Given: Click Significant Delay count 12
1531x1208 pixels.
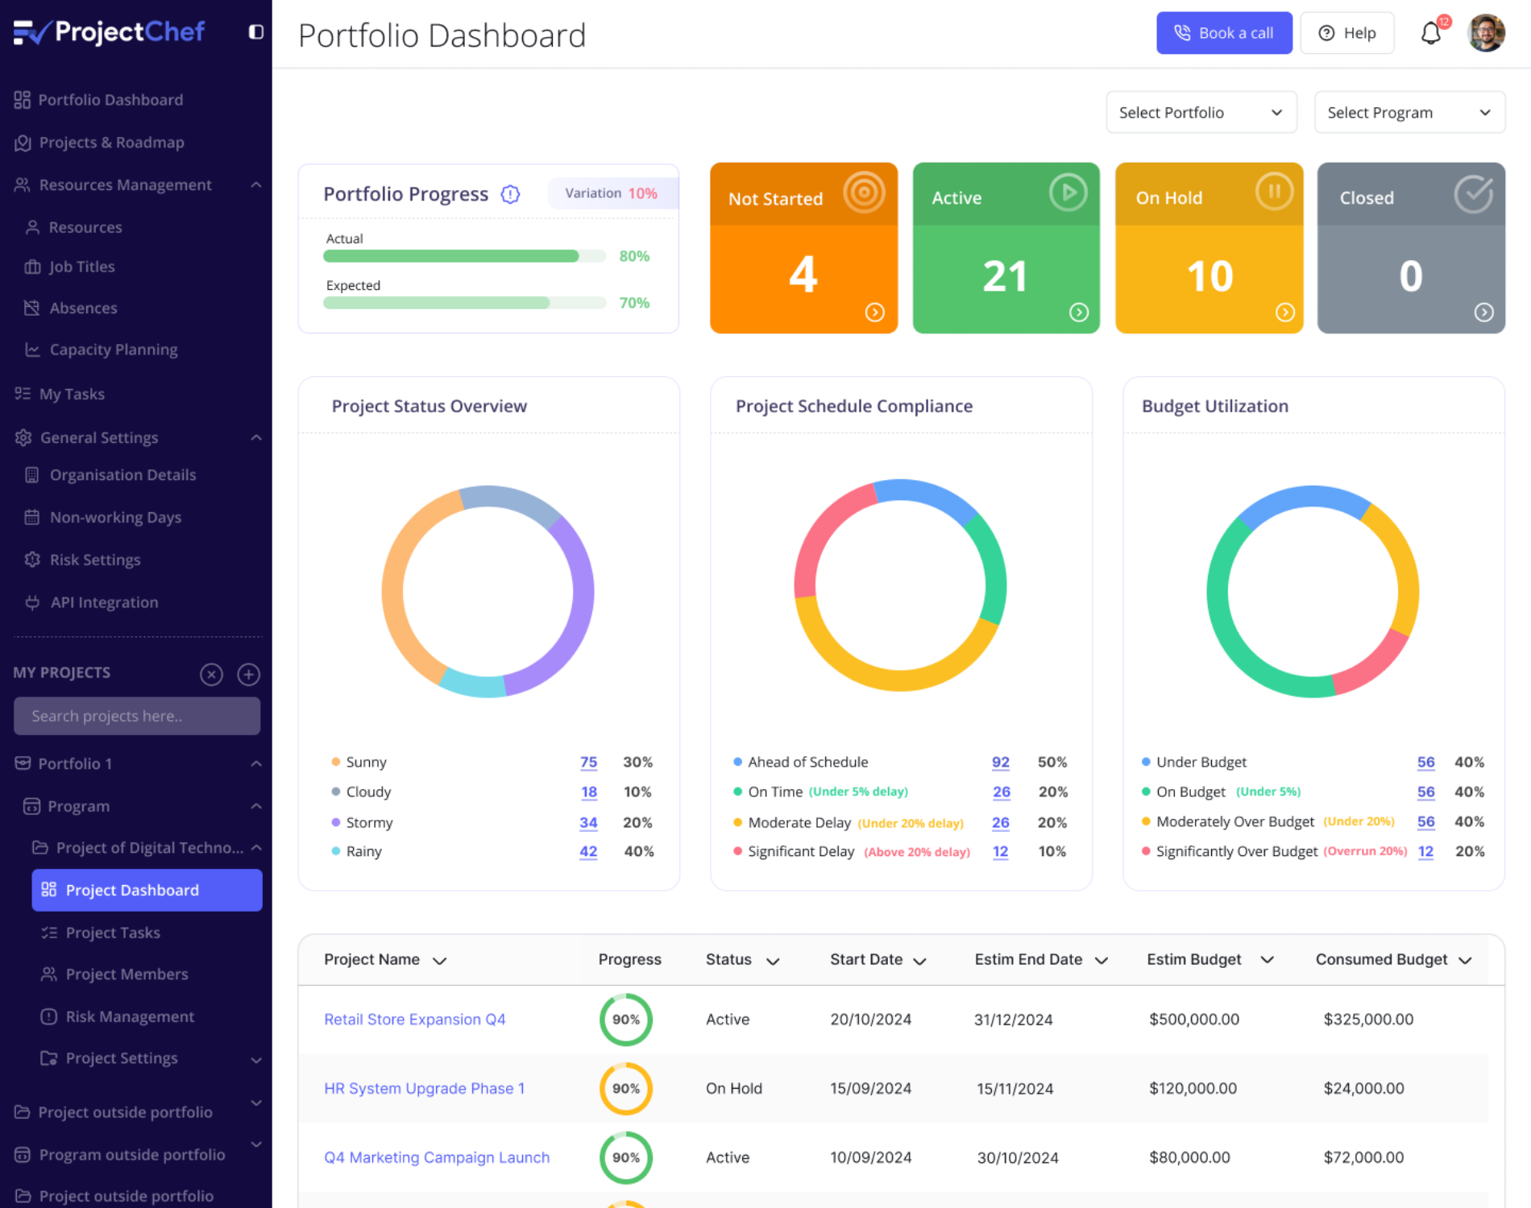Looking at the screenshot, I should (x=1001, y=851).
